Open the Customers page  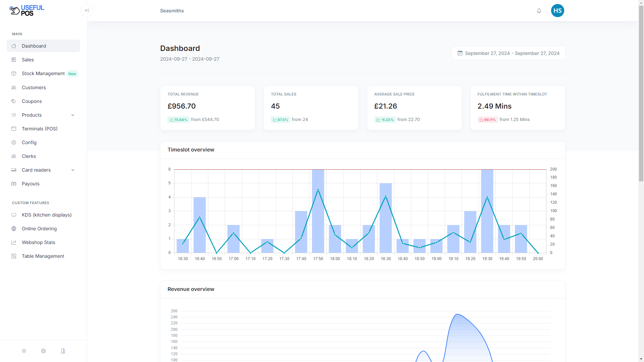(x=43, y=87)
